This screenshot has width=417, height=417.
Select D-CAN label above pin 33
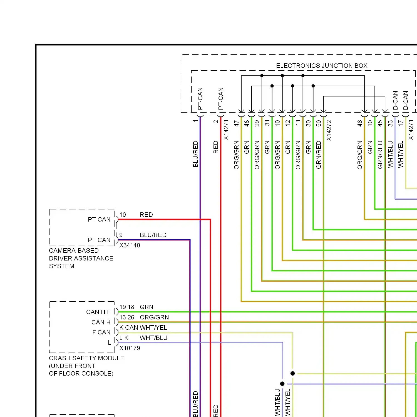(x=395, y=100)
